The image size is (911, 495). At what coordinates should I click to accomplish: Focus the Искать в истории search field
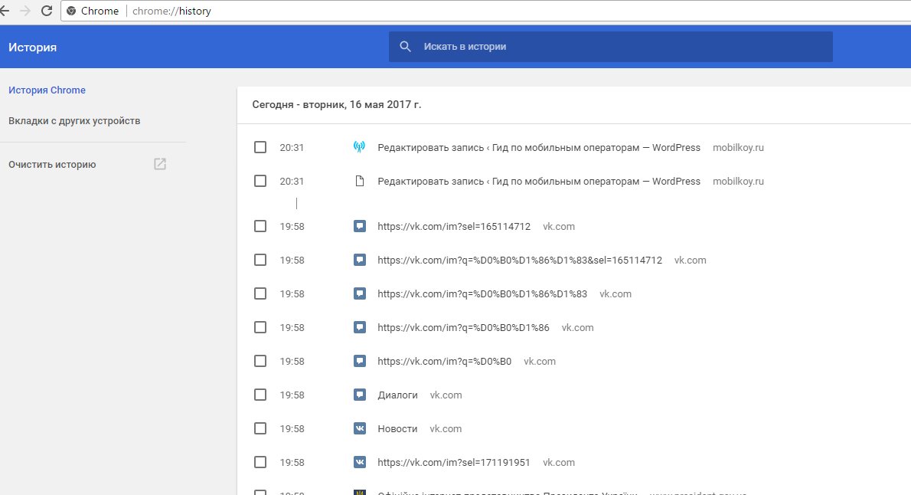tap(612, 47)
